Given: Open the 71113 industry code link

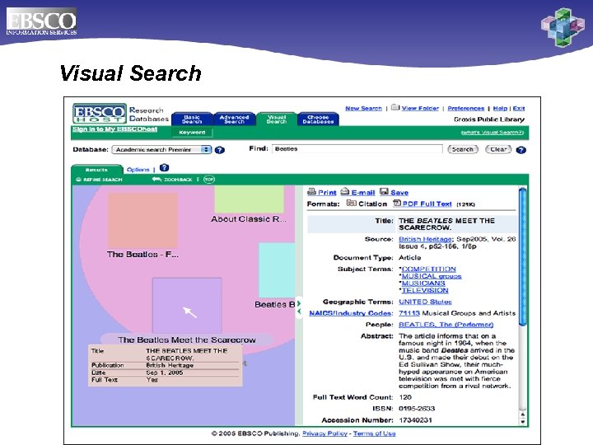Looking at the screenshot, I should click(409, 313).
